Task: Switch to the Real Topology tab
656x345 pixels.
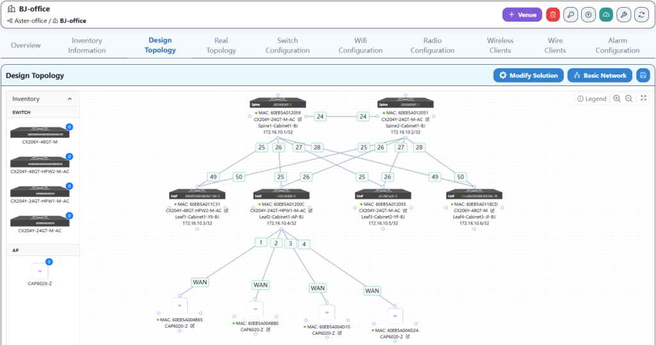Action: coord(221,45)
